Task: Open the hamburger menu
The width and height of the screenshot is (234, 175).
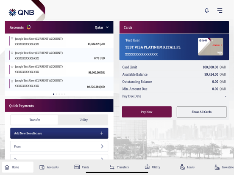Action: pos(220,11)
